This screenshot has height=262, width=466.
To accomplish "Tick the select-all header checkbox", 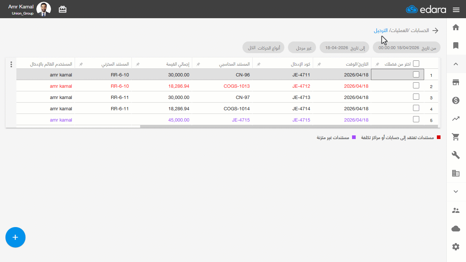I will 416,64.
